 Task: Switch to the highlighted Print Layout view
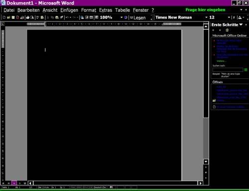(14, 183)
